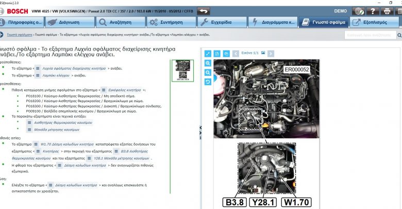Go to the previous image arrow
Image resolution: width=402 pixels, height=209 pixels.
pos(236,53)
